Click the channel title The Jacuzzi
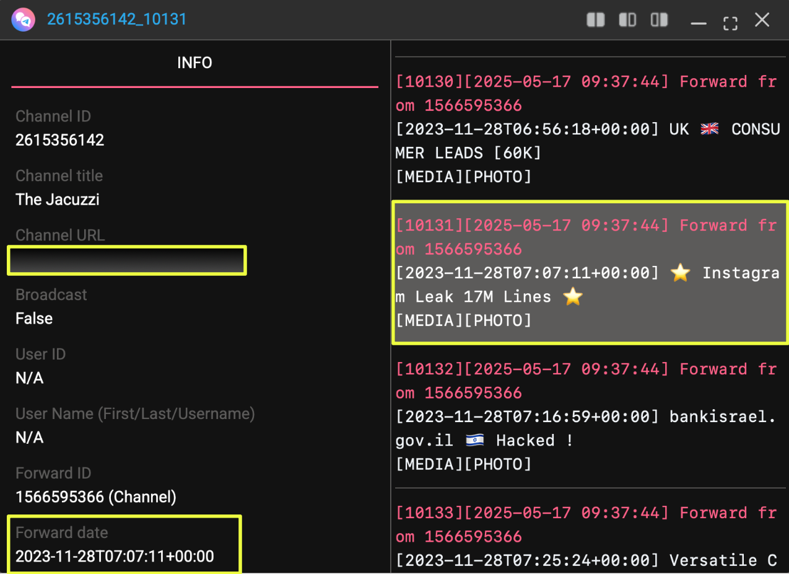Image resolution: width=789 pixels, height=574 pixels. tap(57, 200)
